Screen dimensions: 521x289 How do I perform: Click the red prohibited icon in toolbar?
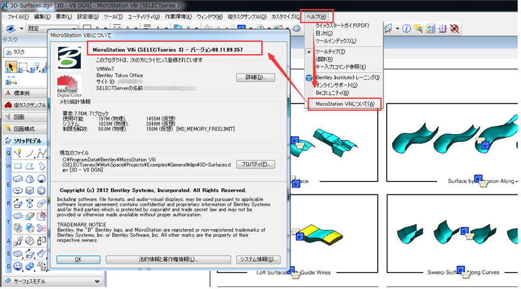[455, 29]
